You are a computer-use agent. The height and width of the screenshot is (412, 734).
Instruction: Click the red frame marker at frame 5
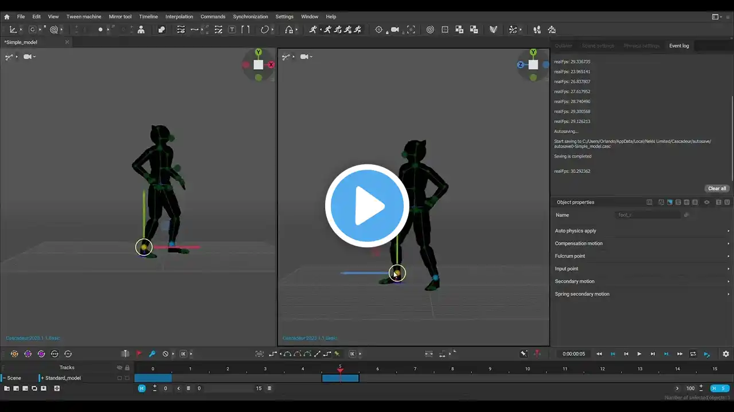pos(340,371)
